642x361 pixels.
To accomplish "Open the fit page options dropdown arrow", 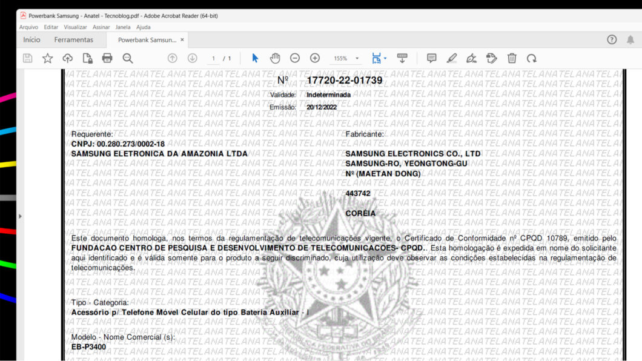I will 385,59.
